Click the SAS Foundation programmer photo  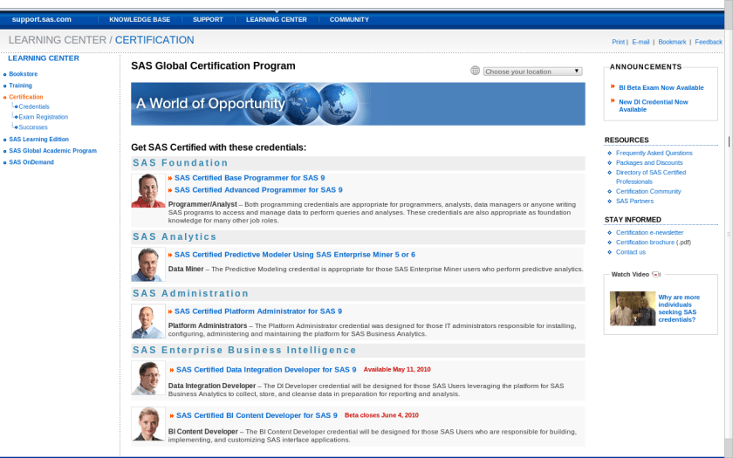[x=147, y=190]
